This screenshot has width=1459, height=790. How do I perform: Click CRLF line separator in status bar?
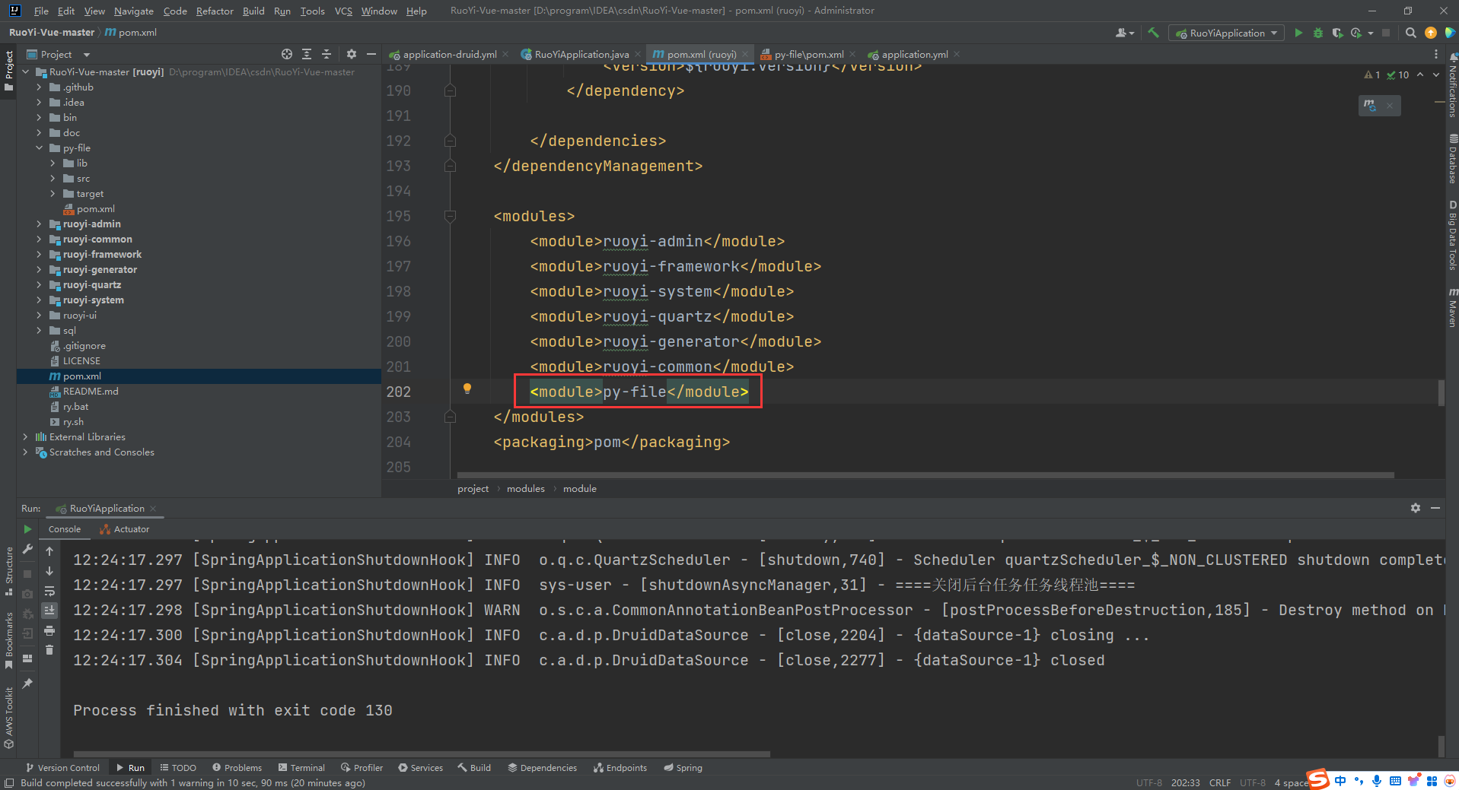click(1220, 782)
